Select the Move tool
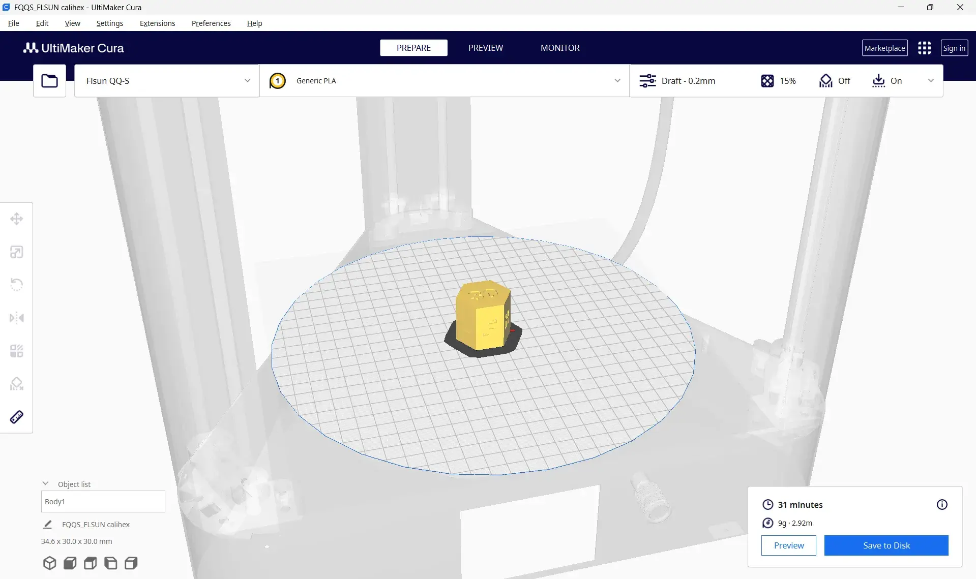This screenshot has height=579, width=976. (17, 219)
